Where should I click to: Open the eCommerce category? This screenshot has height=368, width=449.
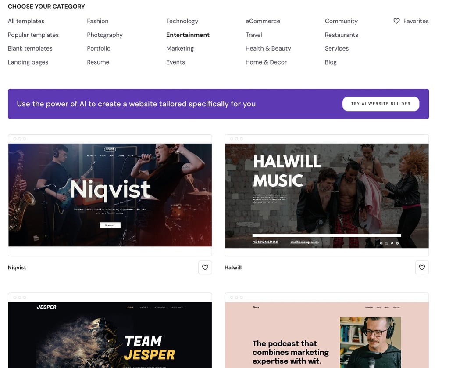tap(263, 21)
